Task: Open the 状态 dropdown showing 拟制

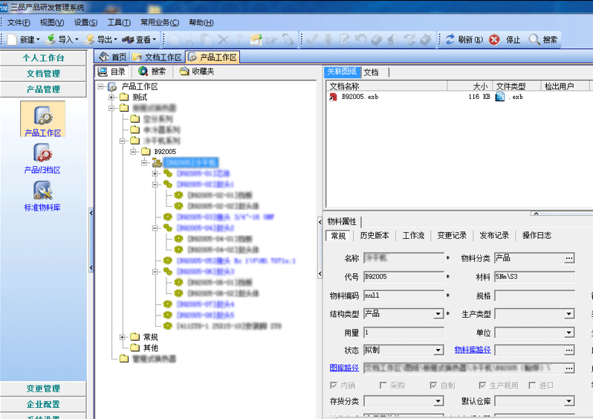Action: tap(438, 351)
